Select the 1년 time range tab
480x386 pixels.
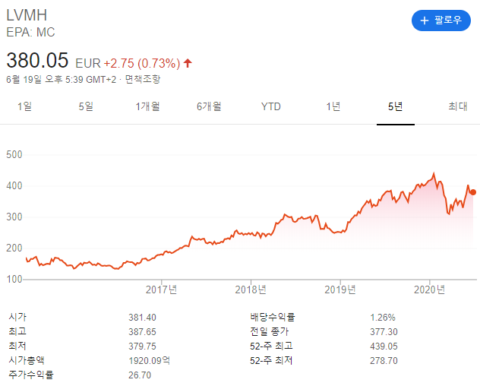coord(333,106)
